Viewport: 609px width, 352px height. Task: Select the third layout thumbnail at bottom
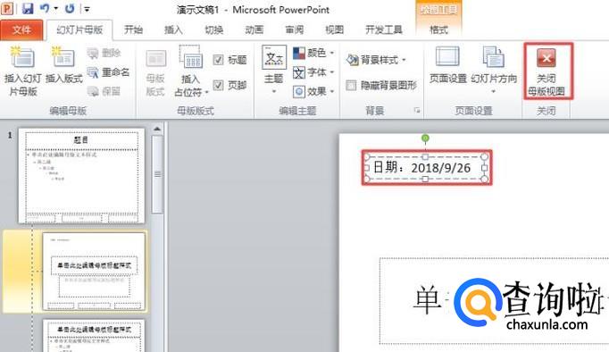point(94,336)
